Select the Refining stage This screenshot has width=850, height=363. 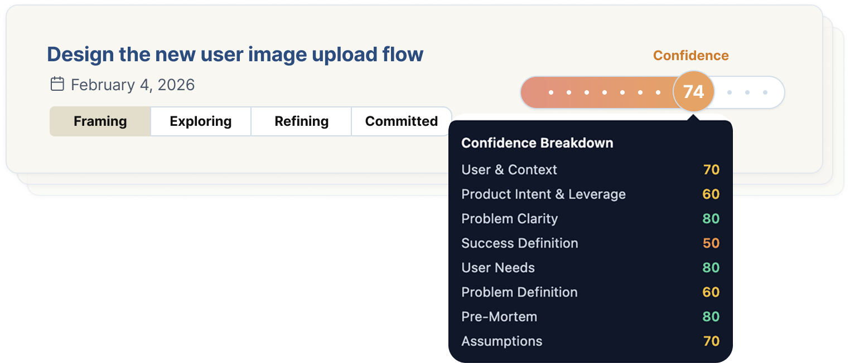tap(301, 121)
